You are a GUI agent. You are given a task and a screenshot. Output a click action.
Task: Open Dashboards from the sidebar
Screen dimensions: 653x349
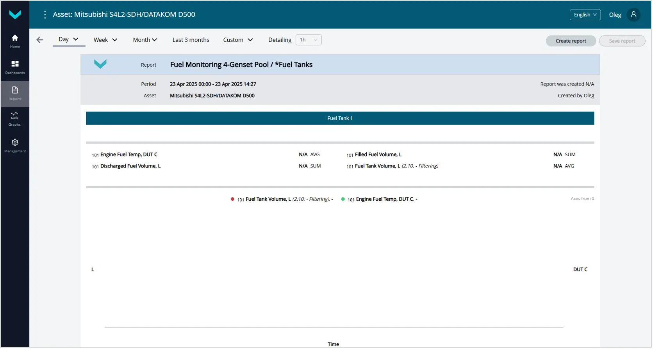(15, 67)
